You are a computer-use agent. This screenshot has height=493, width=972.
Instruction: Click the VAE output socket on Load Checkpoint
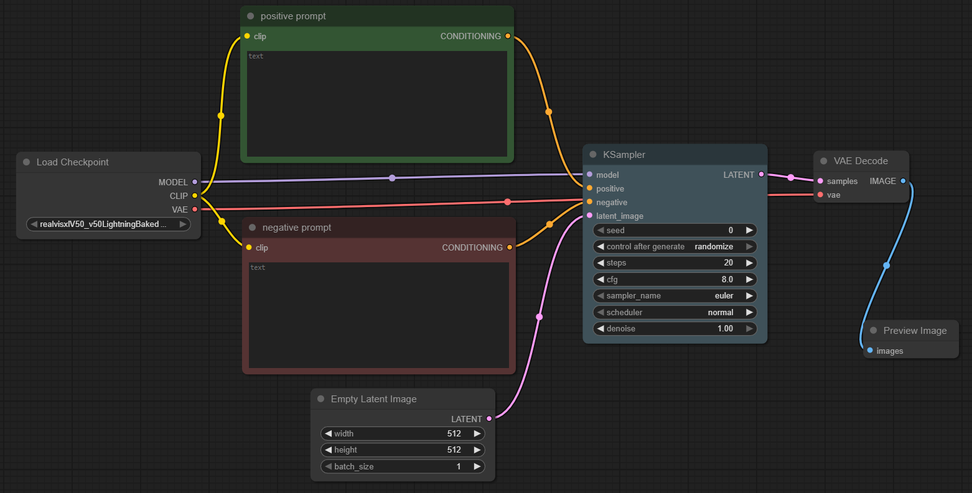click(195, 210)
